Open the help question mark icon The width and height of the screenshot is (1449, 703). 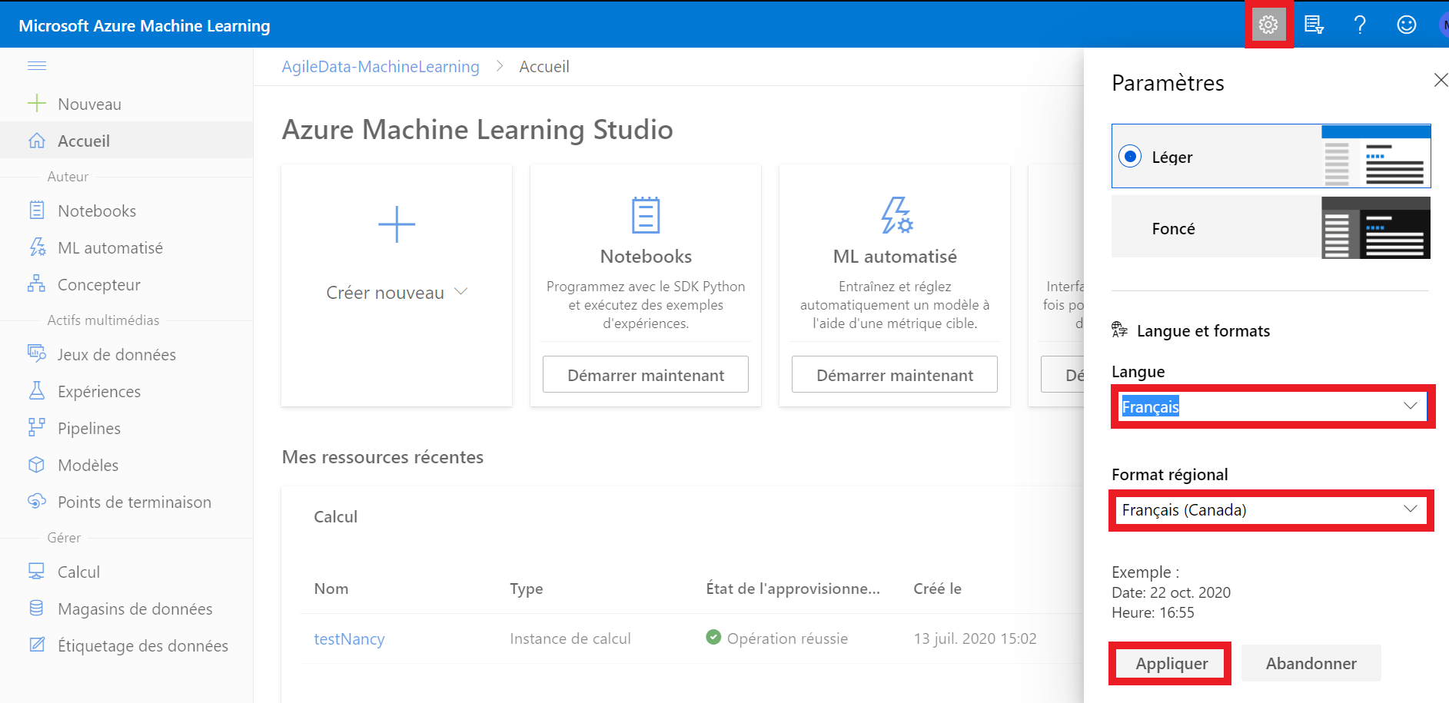(1360, 25)
